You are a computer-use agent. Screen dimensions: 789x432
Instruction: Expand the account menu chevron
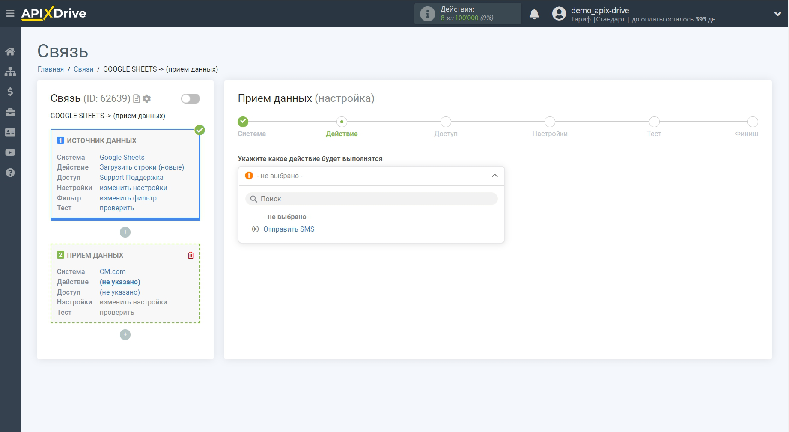pyautogui.click(x=778, y=14)
